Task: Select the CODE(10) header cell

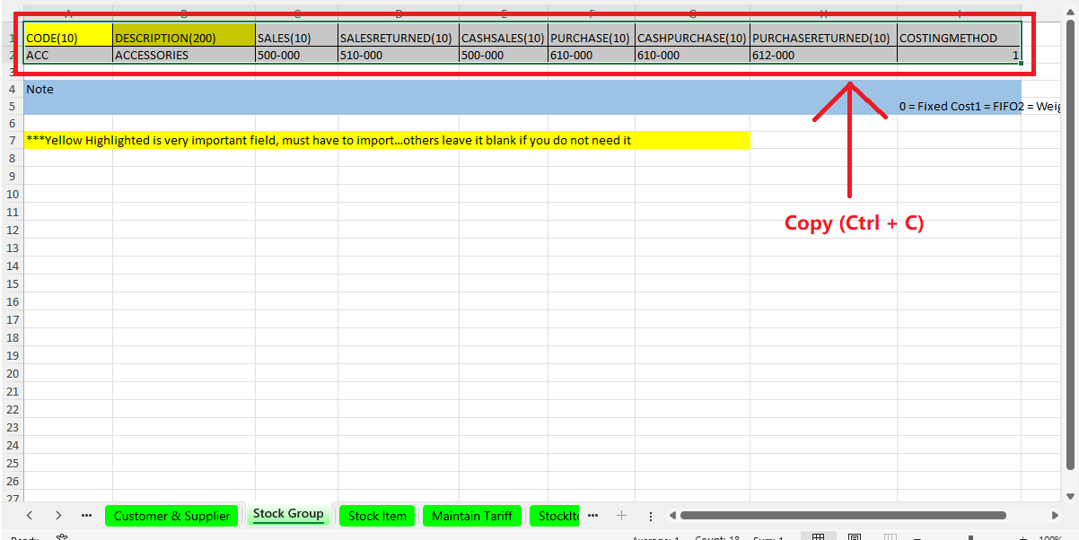Action: [68, 38]
